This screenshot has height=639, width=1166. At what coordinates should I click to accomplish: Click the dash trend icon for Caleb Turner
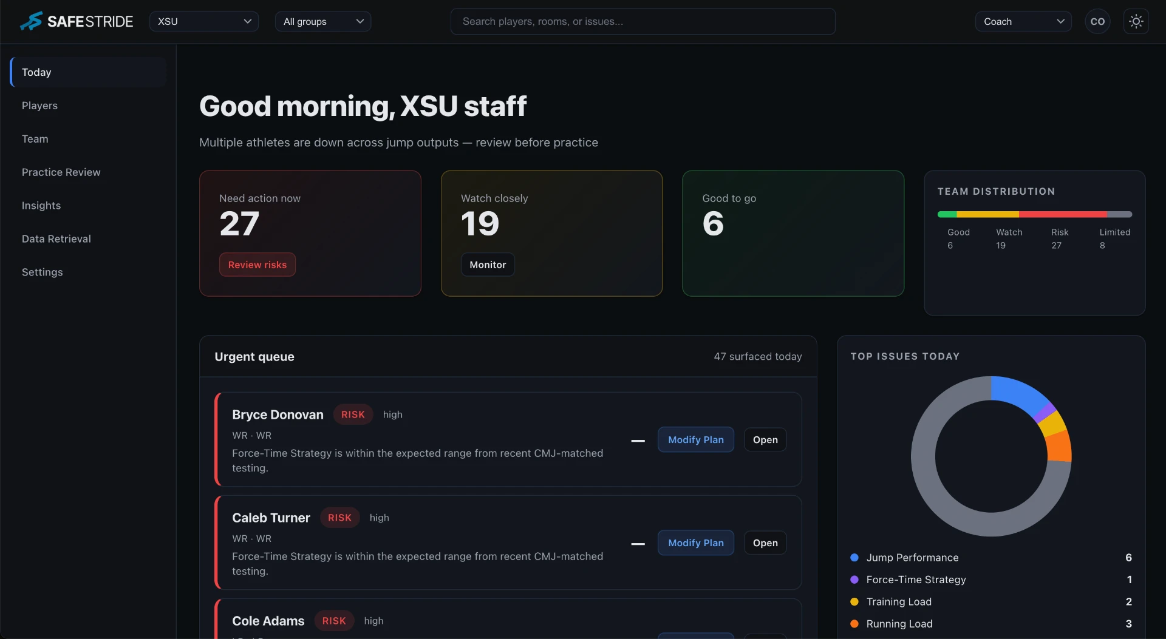[638, 544]
